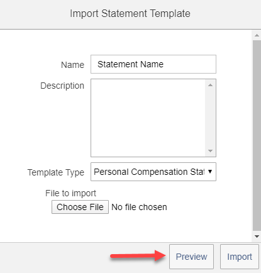This screenshot has width=261, height=273.
Task: Focus the Description text area
Action: pos(148,118)
